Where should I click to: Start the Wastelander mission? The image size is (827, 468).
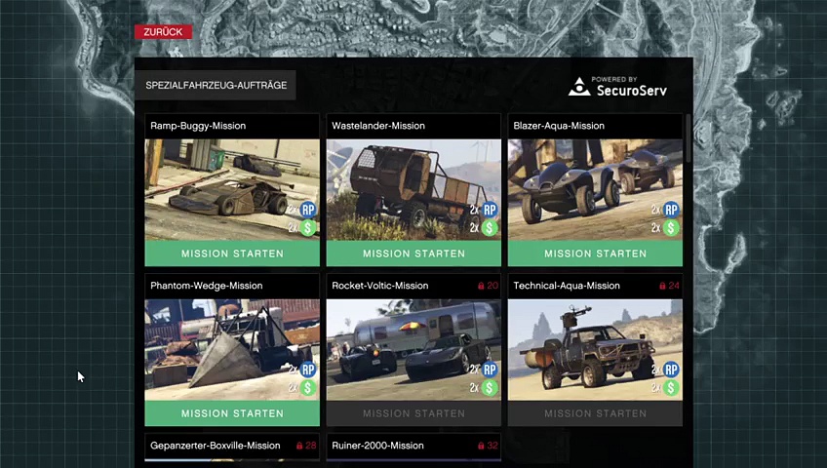[x=413, y=253]
